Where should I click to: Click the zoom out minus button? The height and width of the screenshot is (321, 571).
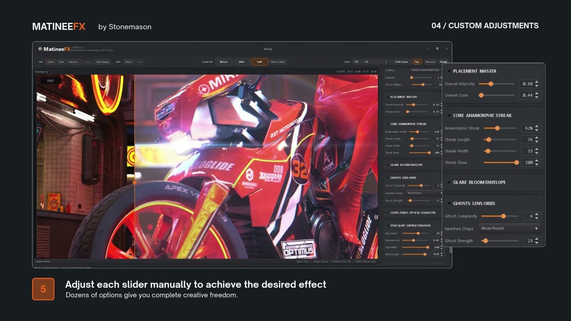tap(377, 62)
